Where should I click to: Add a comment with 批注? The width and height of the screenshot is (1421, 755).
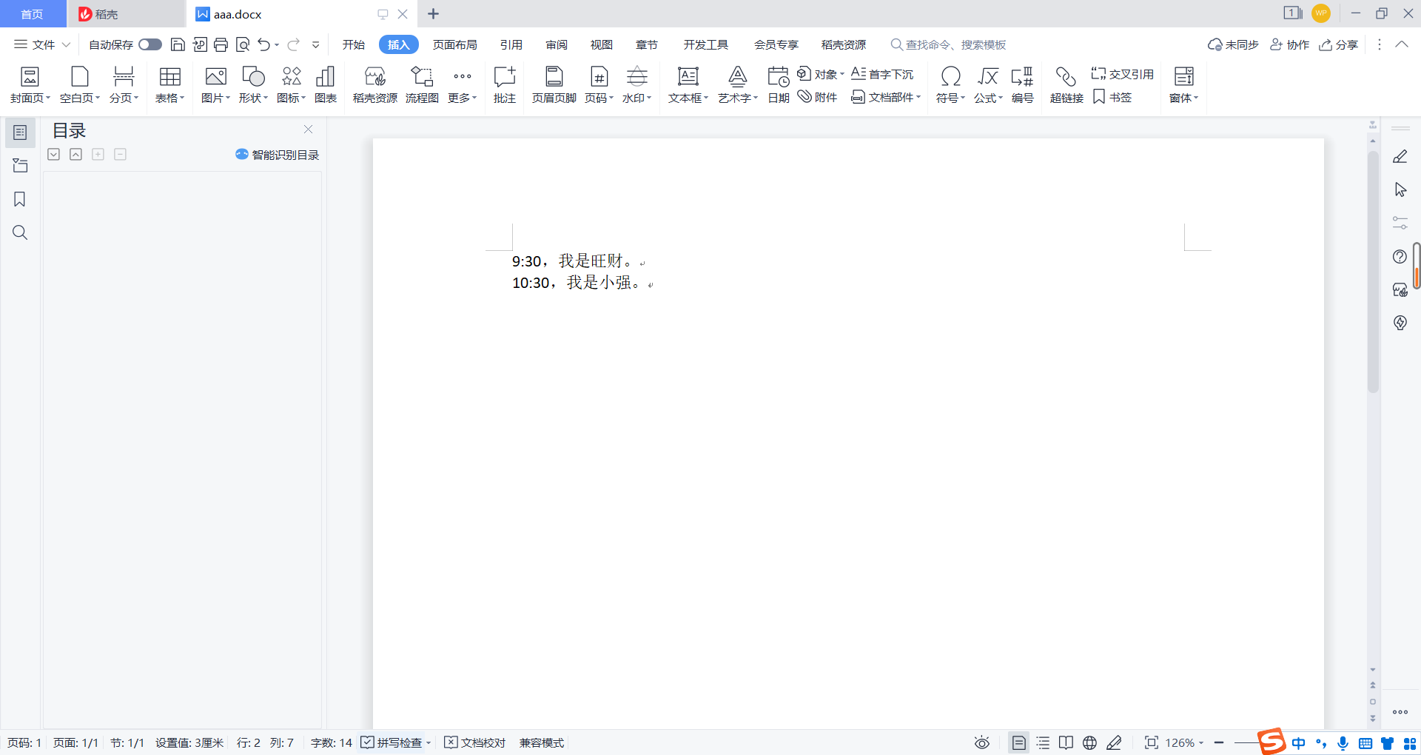tap(505, 84)
